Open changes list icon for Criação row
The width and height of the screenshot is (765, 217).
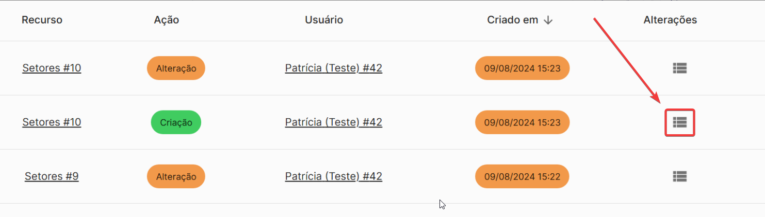point(680,122)
